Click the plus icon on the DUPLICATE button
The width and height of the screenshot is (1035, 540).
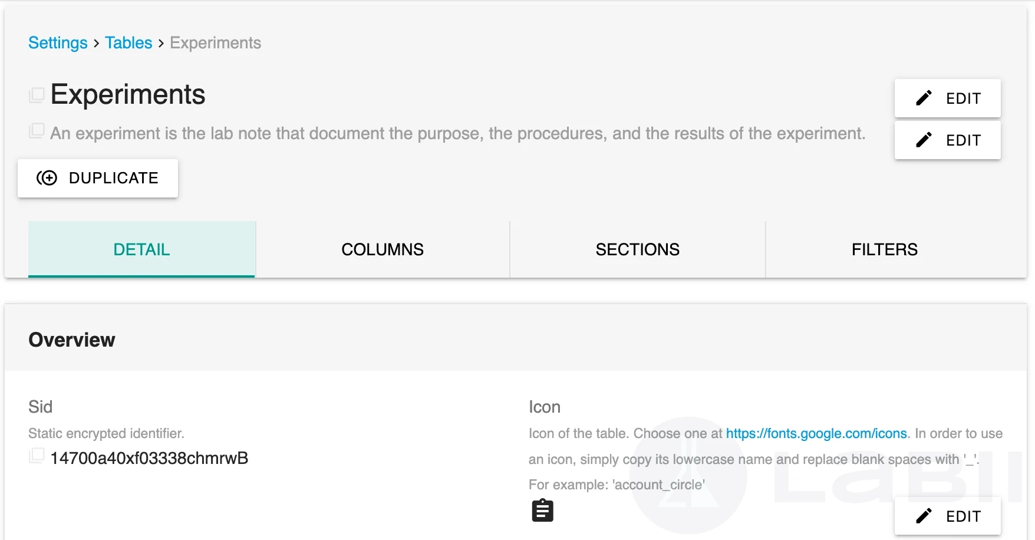pyautogui.click(x=47, y=178)
